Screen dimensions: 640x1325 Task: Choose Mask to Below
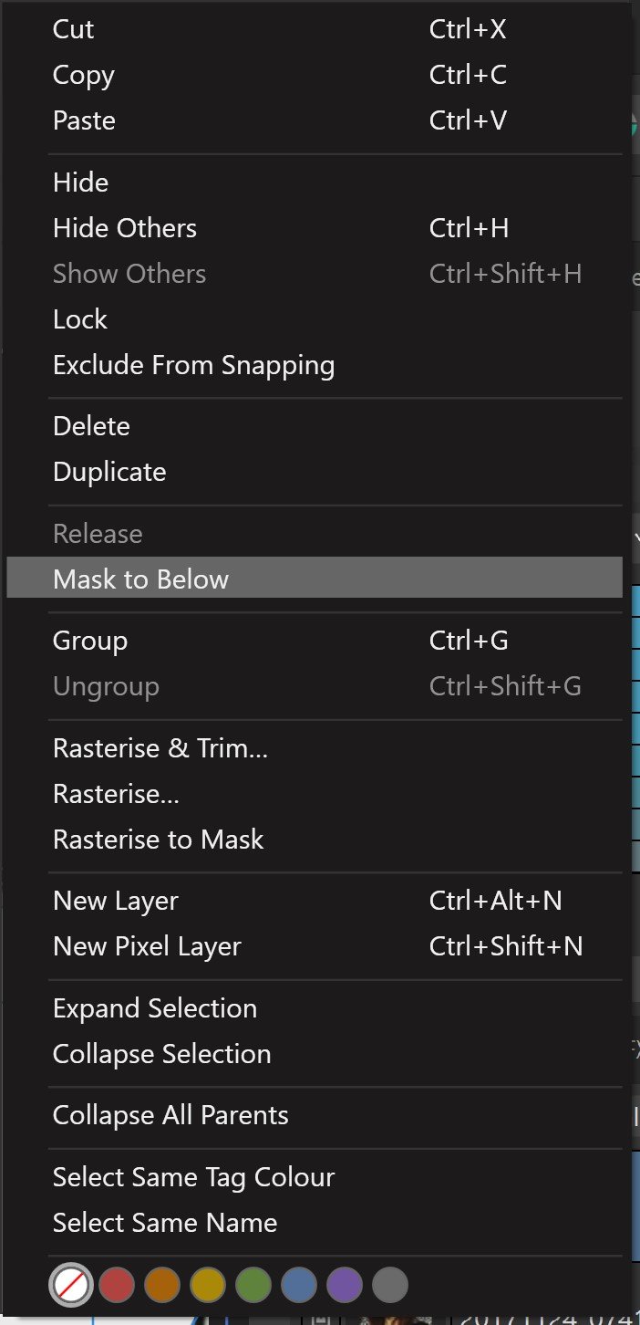pyautogui.click(x=315, y=579)
